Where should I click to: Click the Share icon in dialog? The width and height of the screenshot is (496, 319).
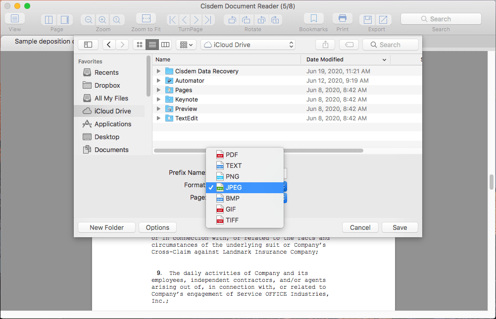click(x=325, y=45)
